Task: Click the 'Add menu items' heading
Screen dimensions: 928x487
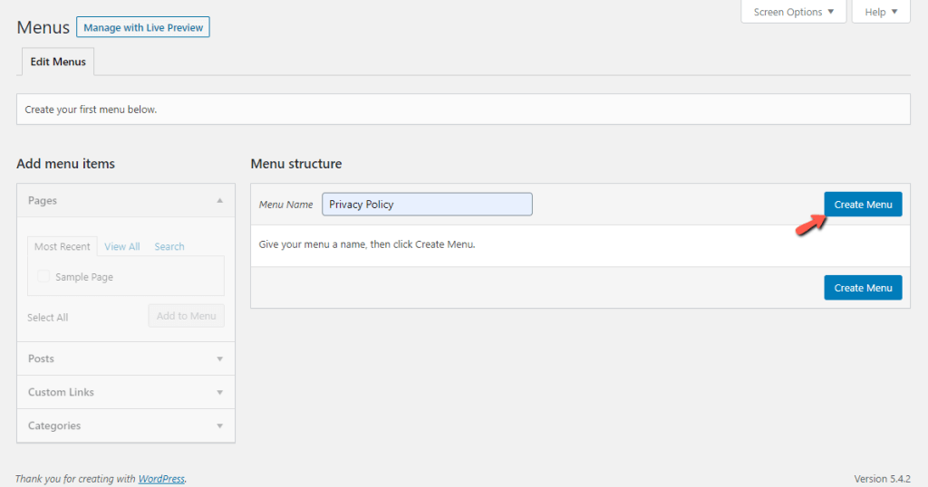Action: pos(65,164)
